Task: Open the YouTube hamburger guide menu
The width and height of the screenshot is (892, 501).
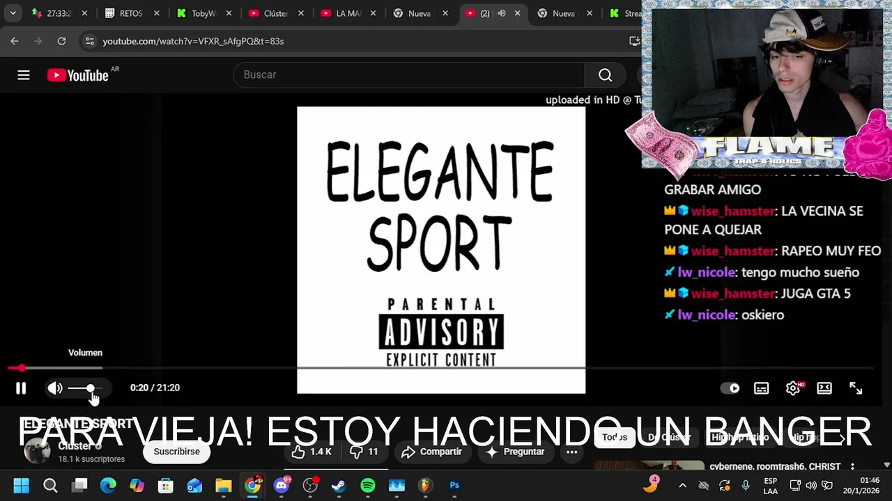Action: pos(24,75)
